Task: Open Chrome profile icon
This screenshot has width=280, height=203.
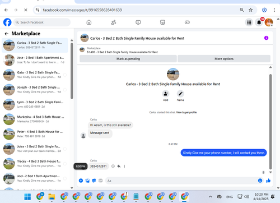Action: [264, 10]
